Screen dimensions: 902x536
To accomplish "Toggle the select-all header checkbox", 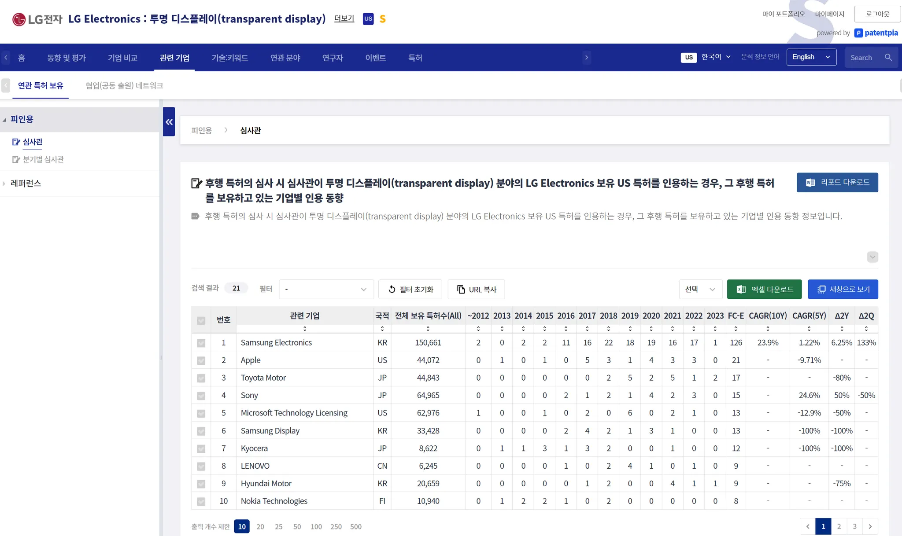I will pyautogui.click(x=201, y=320).
